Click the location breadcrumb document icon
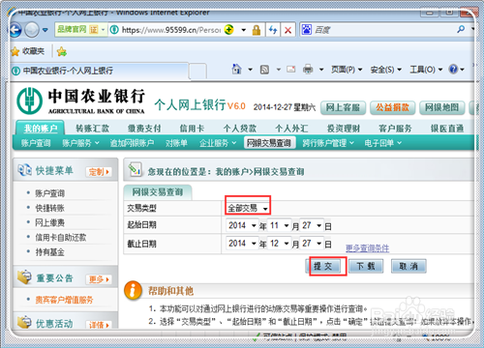Viewport: 484px width, 348px height. tap(135, 169)
